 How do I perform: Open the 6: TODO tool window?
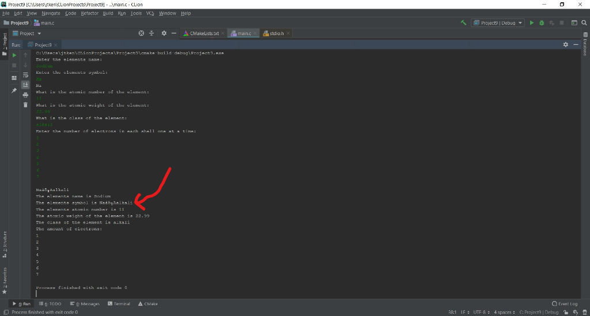pyautogui.click(x=50, y=303)
